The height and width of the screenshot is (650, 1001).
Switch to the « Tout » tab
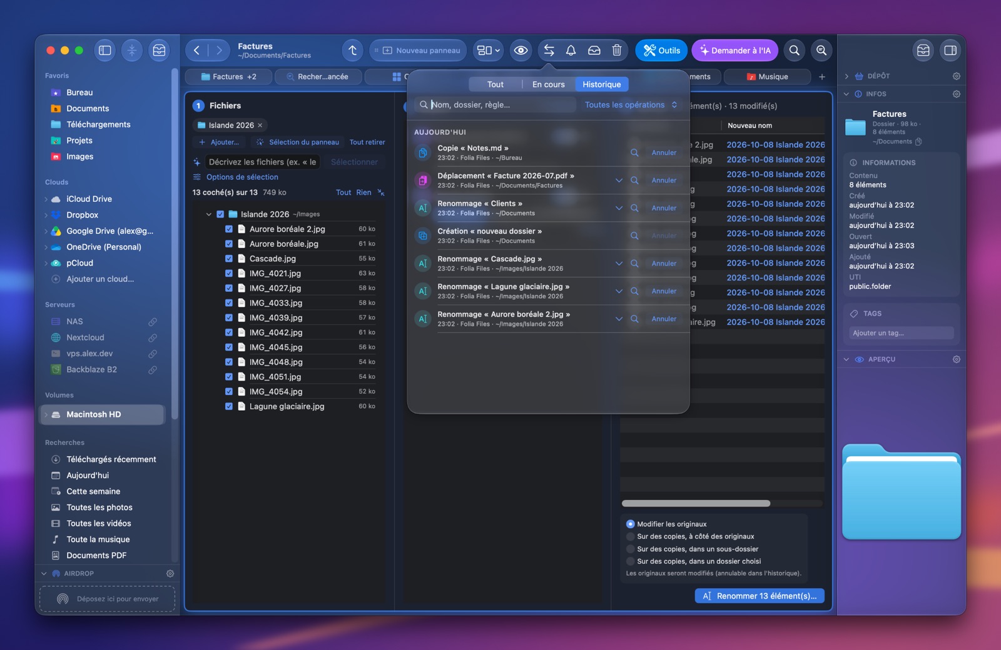(x=495, y=84)
